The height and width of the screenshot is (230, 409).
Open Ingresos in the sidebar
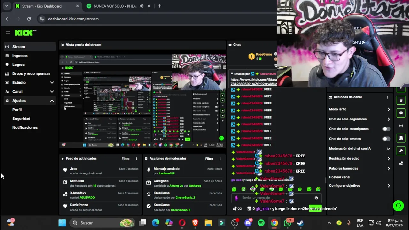tap(30, 56)
